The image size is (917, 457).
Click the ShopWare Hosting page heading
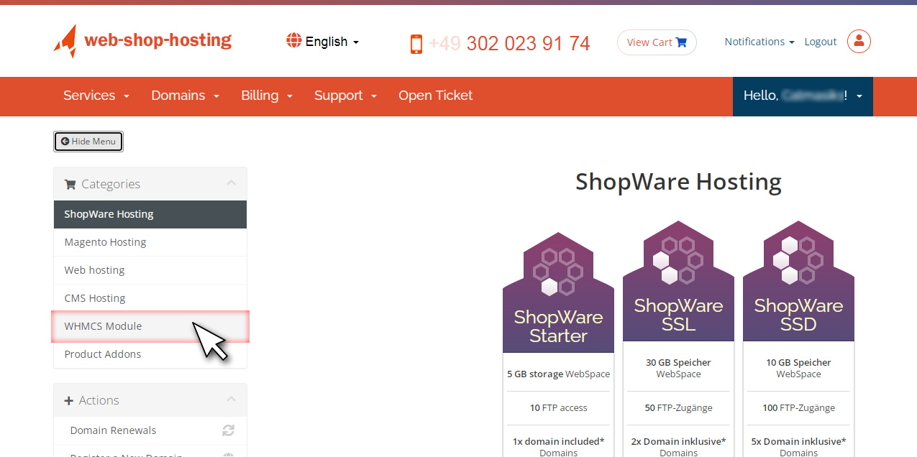678,182
